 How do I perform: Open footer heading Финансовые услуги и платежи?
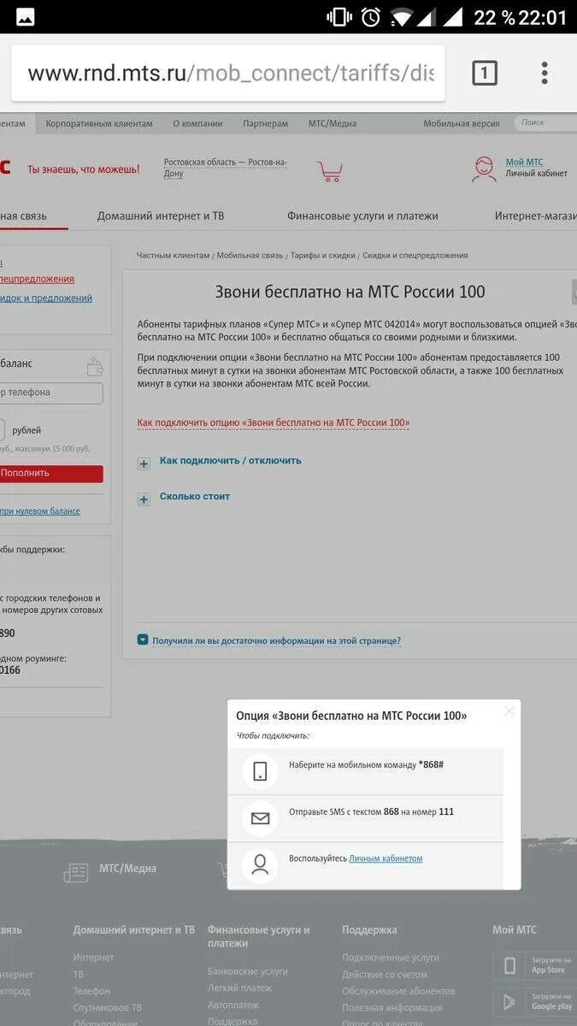tap(259, 936)
